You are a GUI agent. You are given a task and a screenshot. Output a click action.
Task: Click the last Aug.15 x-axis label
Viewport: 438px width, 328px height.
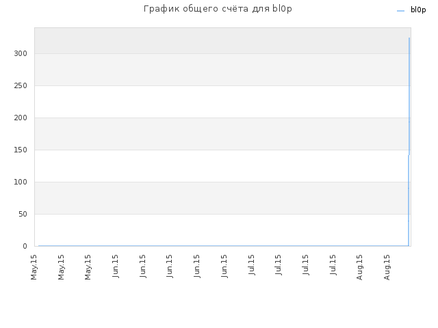click(387, 267)
